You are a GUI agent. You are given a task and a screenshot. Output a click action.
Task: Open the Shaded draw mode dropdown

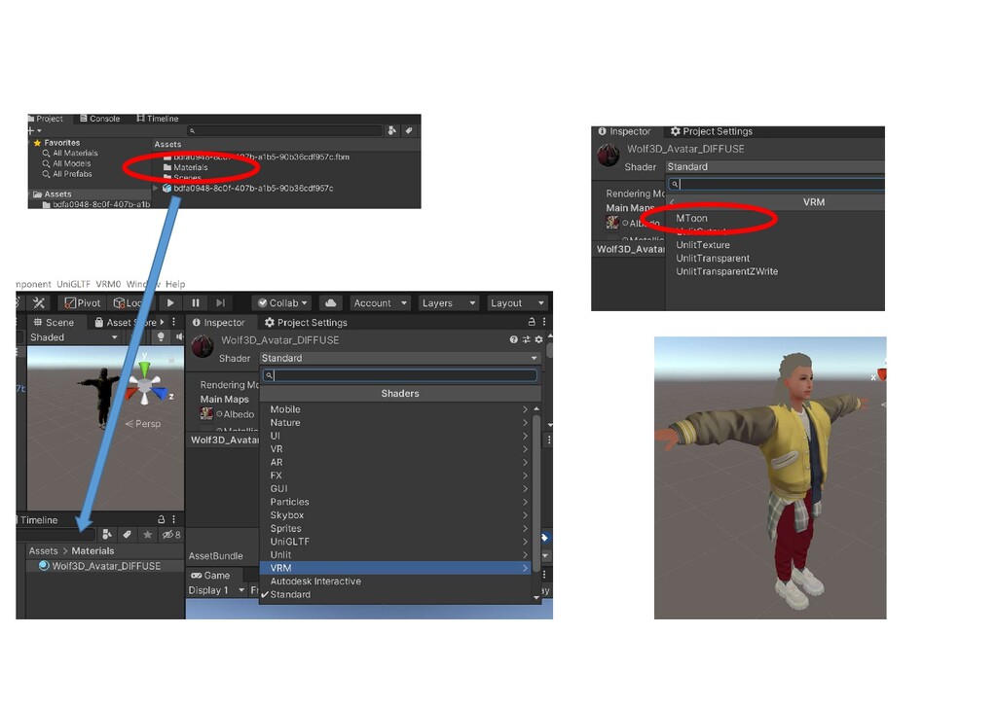pyautogui.click(x=74, y=337)
